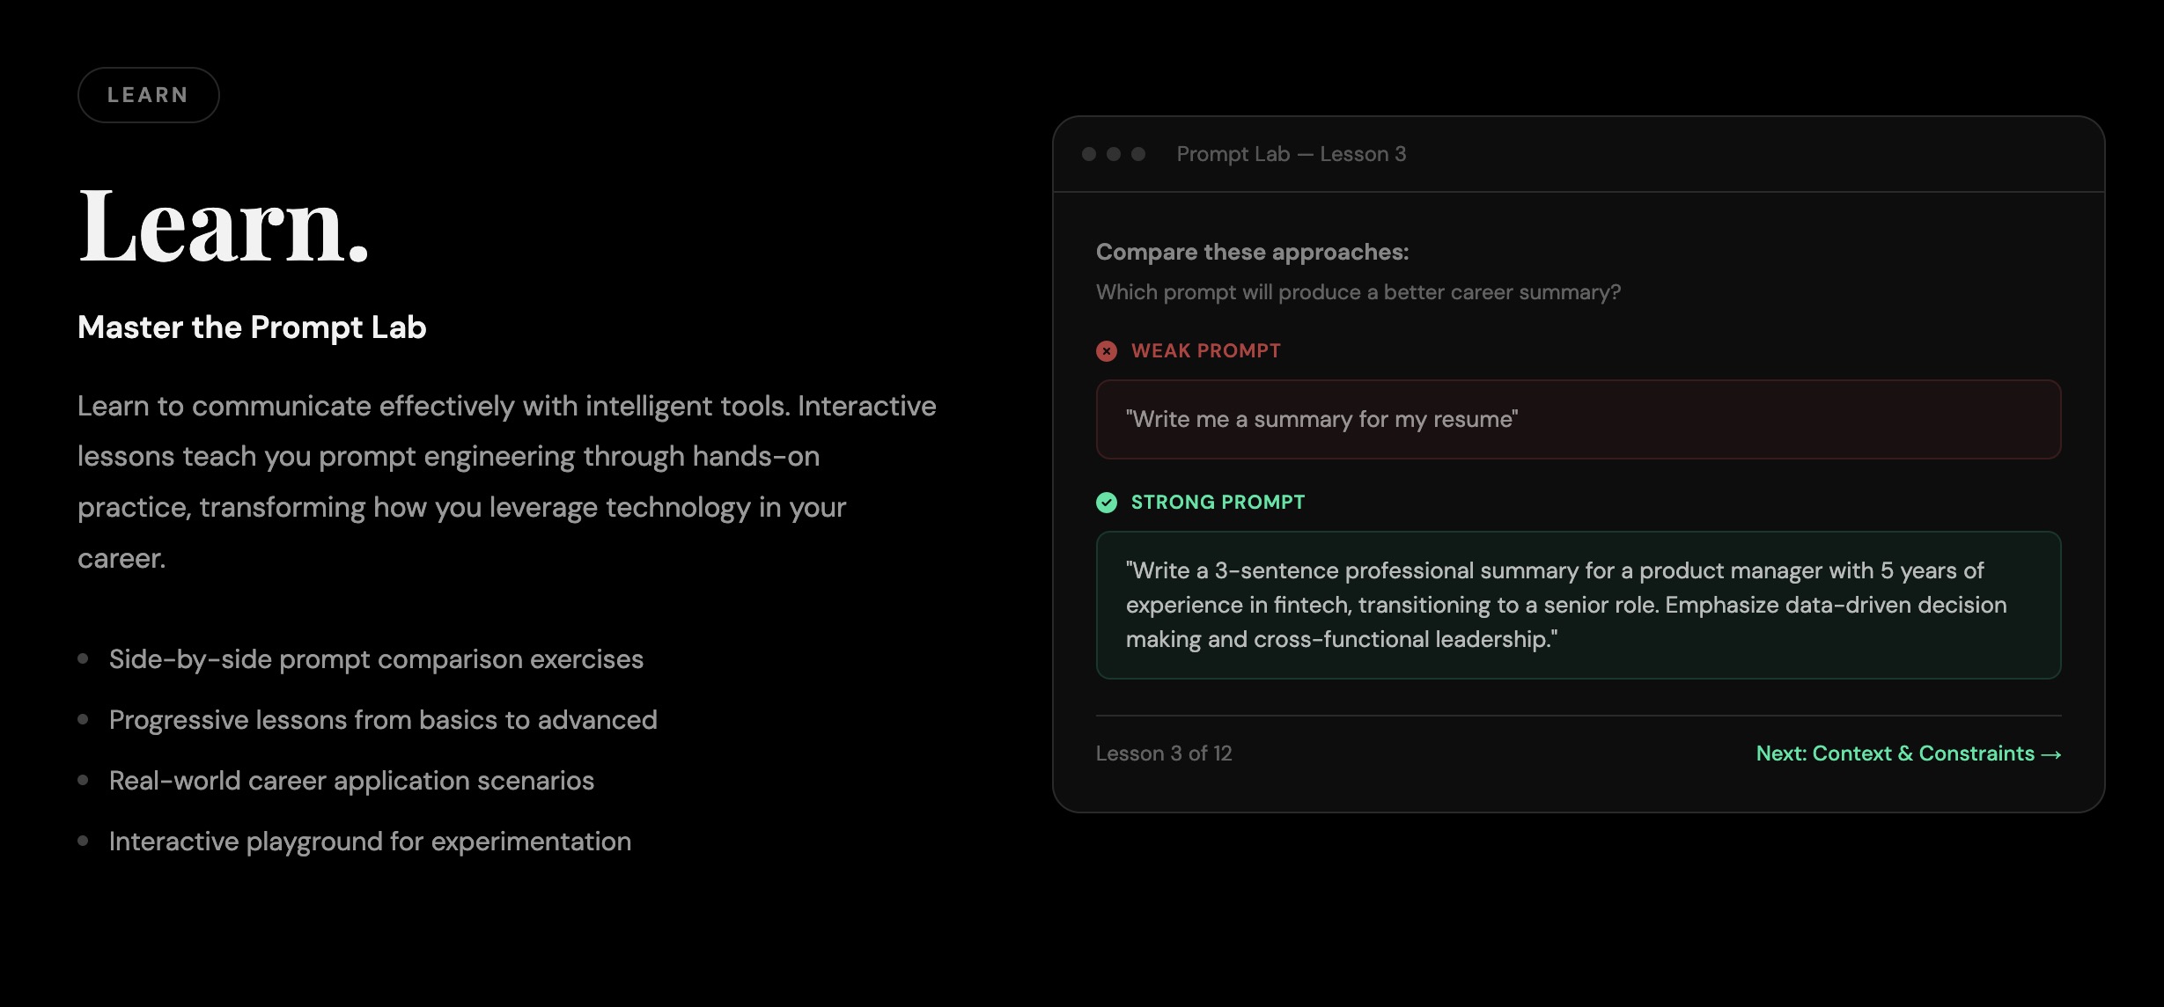Image resolution: width=2164 pixels, height=1007 pixels.
Task: Select the weak prompt box about resume summary
Action: tap(1579, 419)
